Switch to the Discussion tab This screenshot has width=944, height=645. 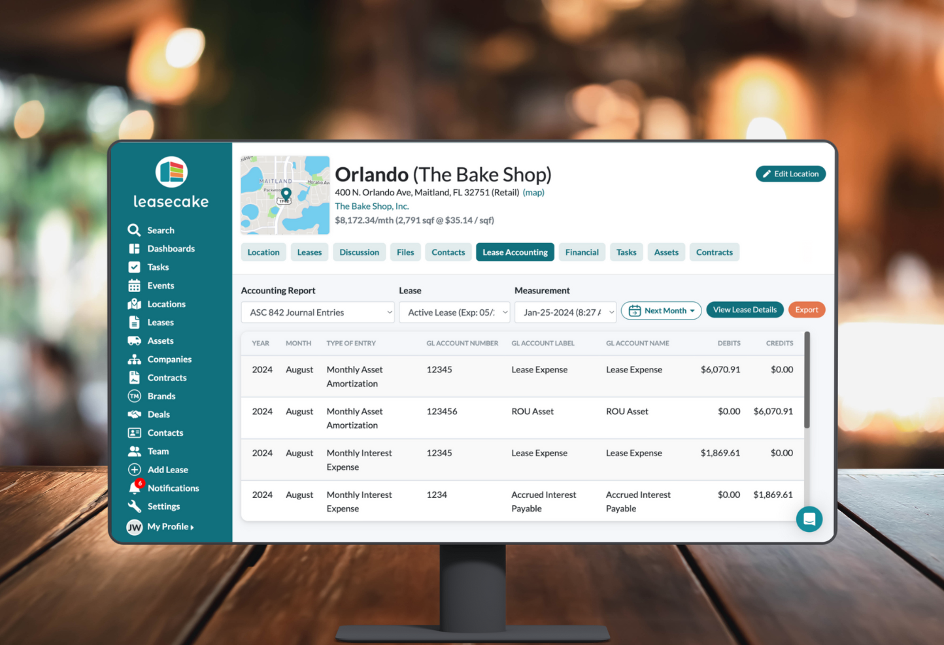point(359,252)
